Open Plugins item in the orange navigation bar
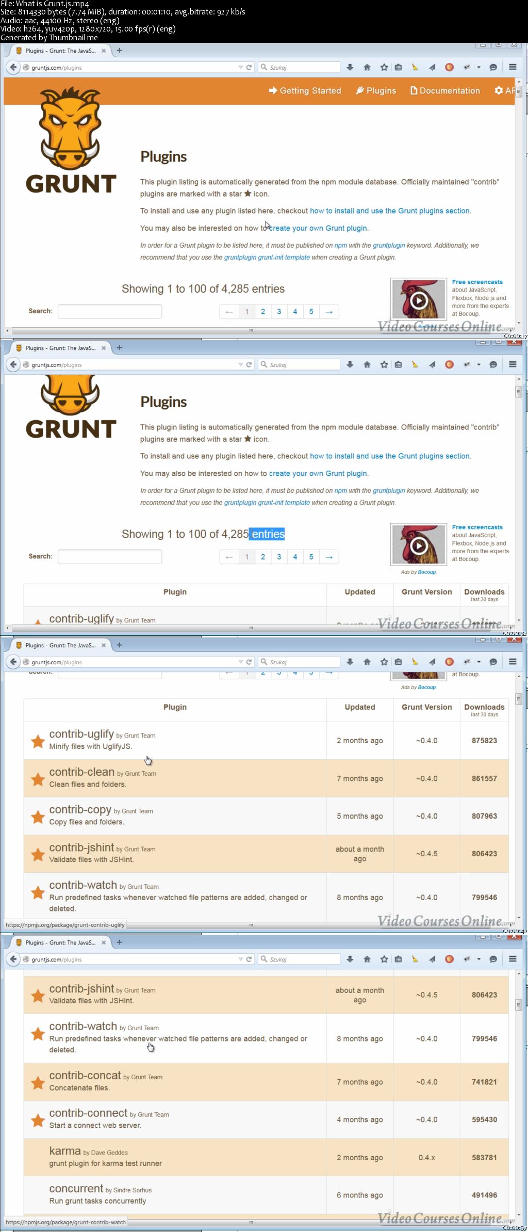This screenshot has height=1232, width=528. 376,91
